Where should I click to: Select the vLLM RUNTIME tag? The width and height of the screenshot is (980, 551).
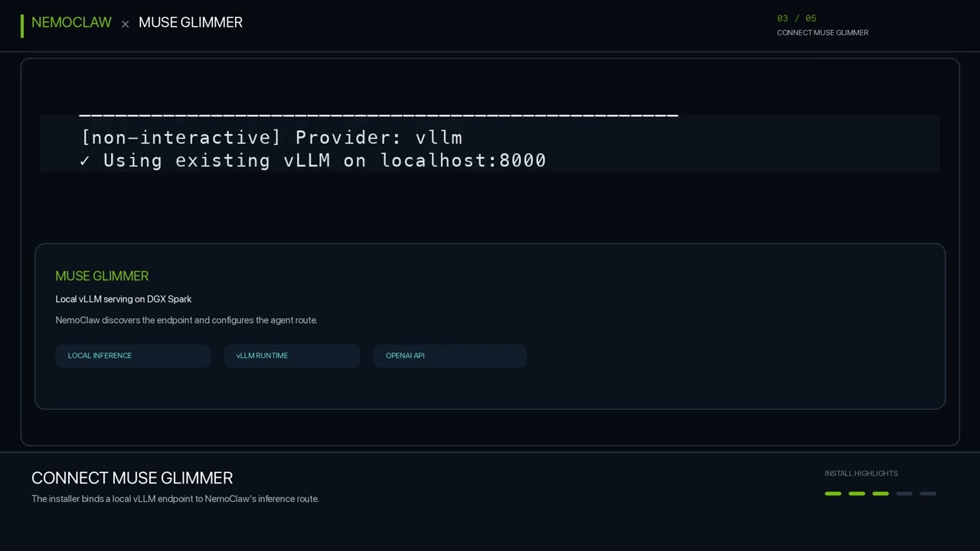click(x=292, y=356)
